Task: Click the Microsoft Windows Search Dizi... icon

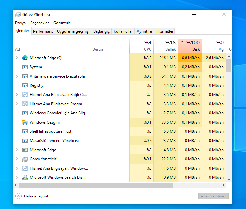Action: [25, 177]
